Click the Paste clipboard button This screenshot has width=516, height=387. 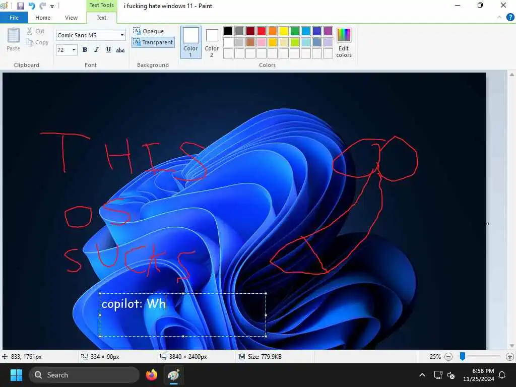click(14, 39)
